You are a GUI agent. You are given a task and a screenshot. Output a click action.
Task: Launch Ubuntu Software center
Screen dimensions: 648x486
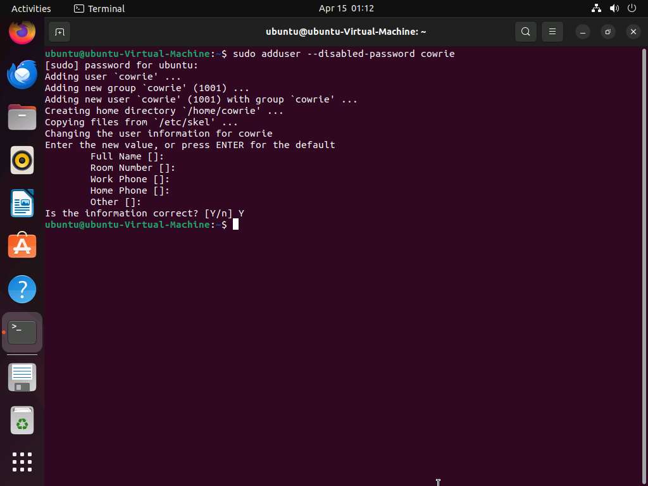pos(22,246)
